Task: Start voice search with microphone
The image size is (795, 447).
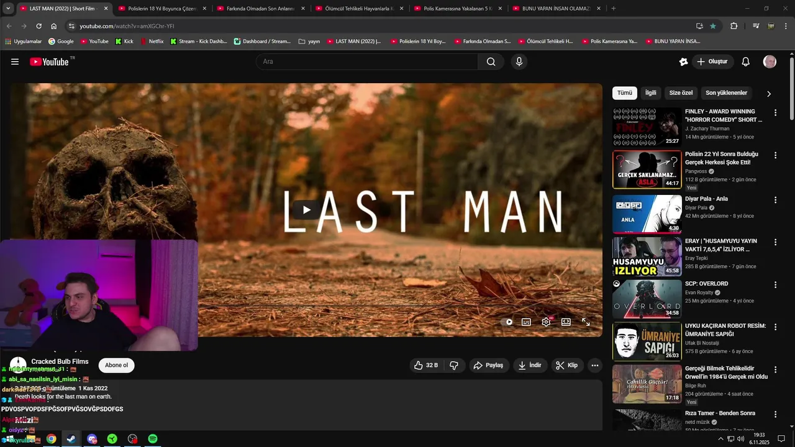Action: pyautogui.click(x=519, y=61)
